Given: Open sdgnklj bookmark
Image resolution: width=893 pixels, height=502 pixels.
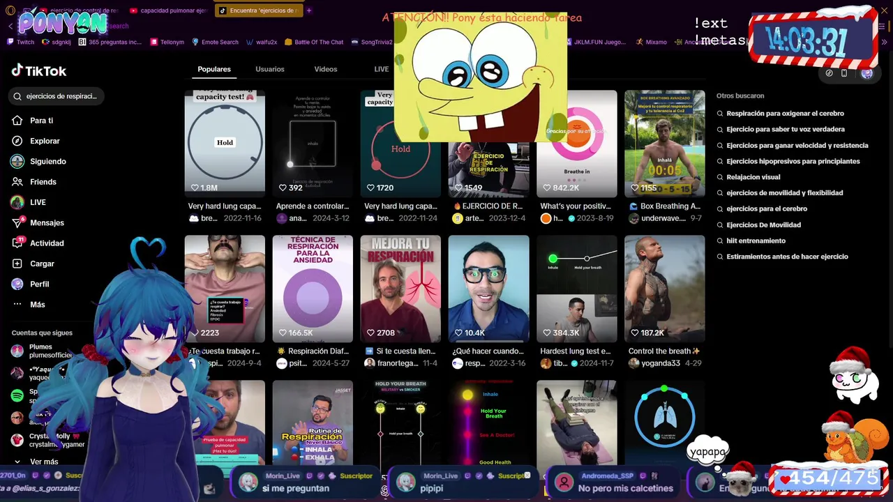Looking at the screenshot, I should (57, 42).
